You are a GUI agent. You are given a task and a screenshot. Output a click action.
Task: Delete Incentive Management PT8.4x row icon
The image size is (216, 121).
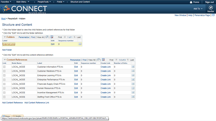[133, 92]
